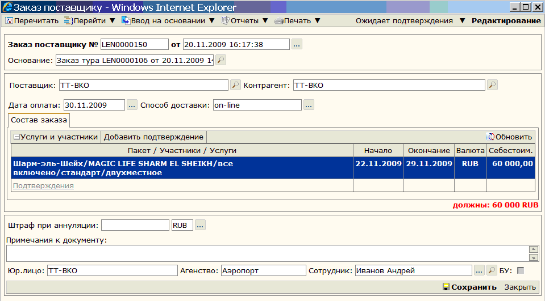The image size is (545, 301).
Task: Click the Юр.лицо field ТТ-ВКО
Action: pos(113,271)
